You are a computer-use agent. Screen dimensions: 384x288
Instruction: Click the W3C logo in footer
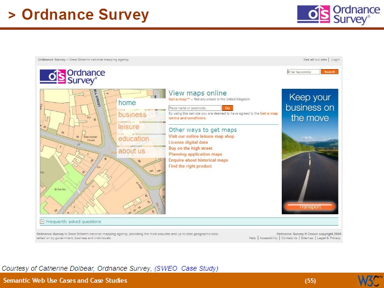pos(369,280)
